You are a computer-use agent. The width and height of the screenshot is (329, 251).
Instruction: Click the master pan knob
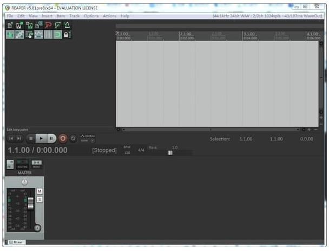click(x=24, y=182)
